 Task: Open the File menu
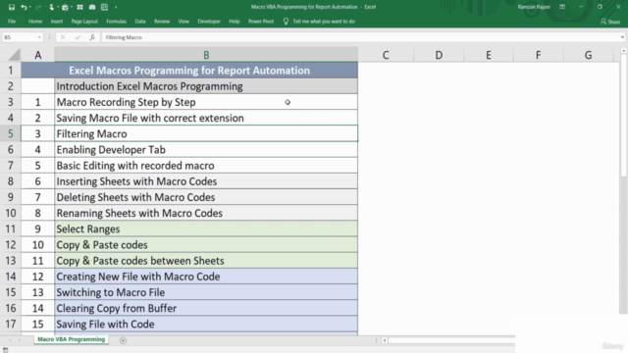point(12,22)
